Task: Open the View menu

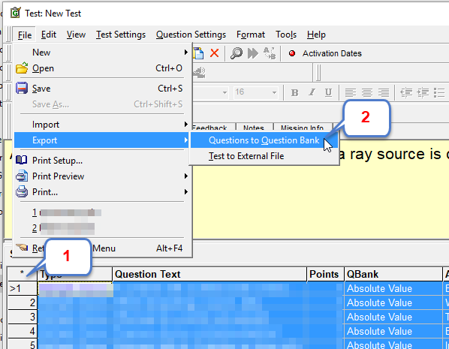Action: (76, 35)
